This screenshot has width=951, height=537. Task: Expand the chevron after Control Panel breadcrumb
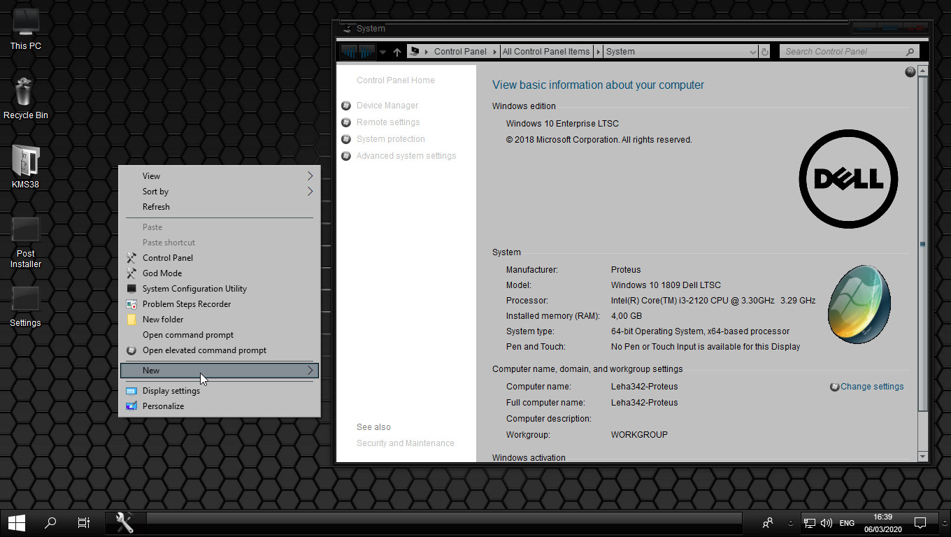(x=494, y=52)
